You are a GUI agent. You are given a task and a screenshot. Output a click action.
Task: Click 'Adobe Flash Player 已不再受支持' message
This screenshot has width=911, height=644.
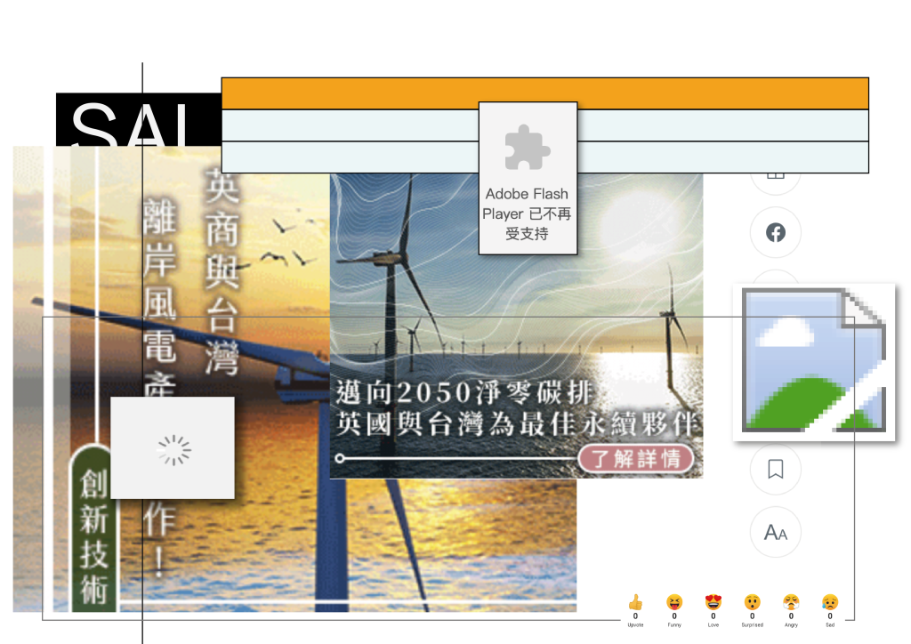pos(527,213)
